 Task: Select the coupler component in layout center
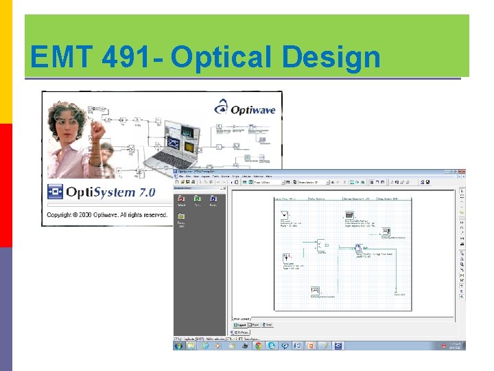coord(322,245)
